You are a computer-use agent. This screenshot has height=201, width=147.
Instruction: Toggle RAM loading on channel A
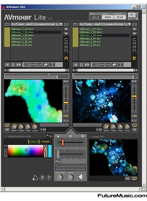[33, 65]
